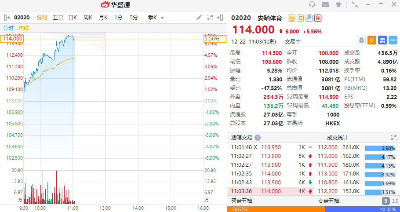The image size is (400, 212).
Task: Click the 交易所 value HKEX
Action: [x=333, y=123]
